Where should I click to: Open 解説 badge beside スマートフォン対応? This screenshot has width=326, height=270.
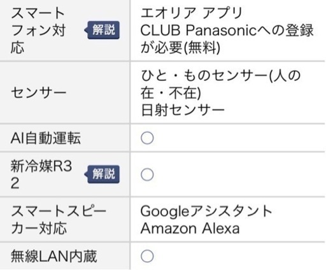pos(103,30)
